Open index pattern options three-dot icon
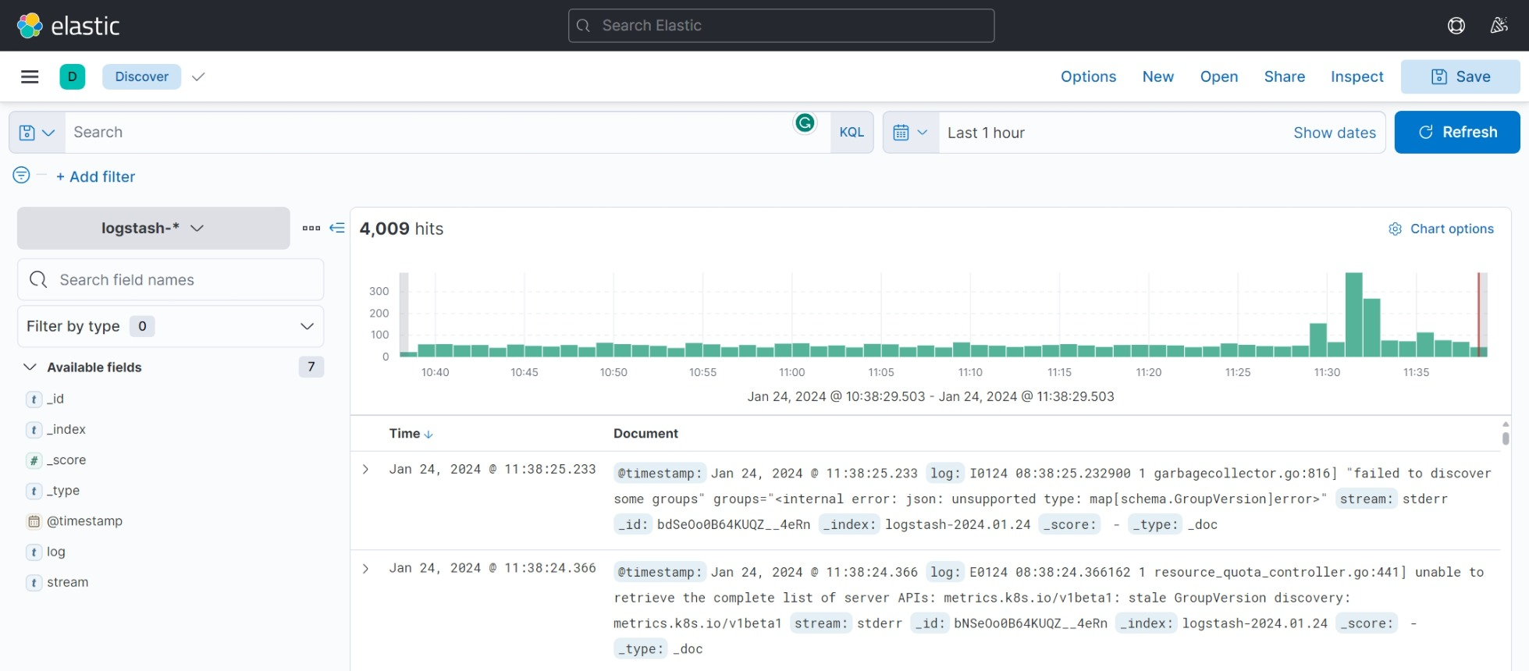 tap(311, 228)
